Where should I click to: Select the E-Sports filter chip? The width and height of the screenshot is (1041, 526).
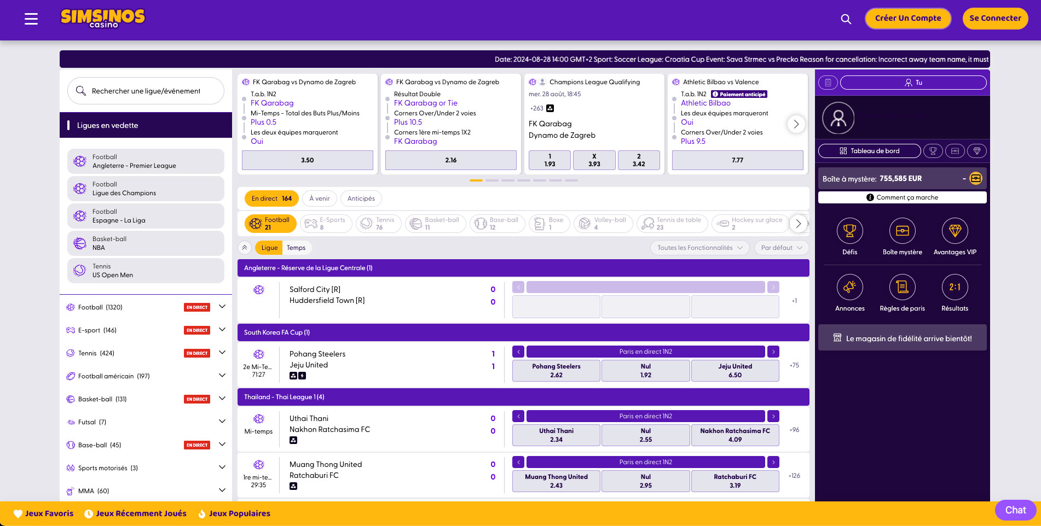pyautogui.click(x=326, y=224)
